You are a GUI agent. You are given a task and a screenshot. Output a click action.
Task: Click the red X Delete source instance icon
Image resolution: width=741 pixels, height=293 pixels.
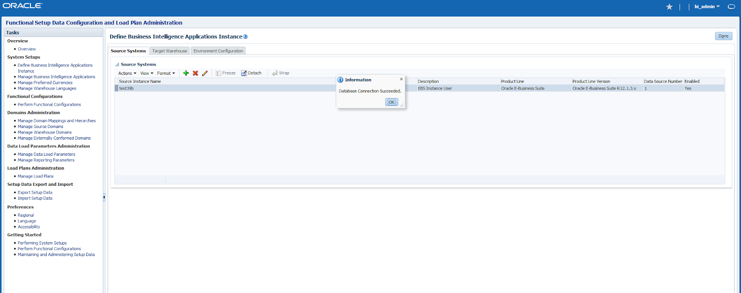click(195, 73)
